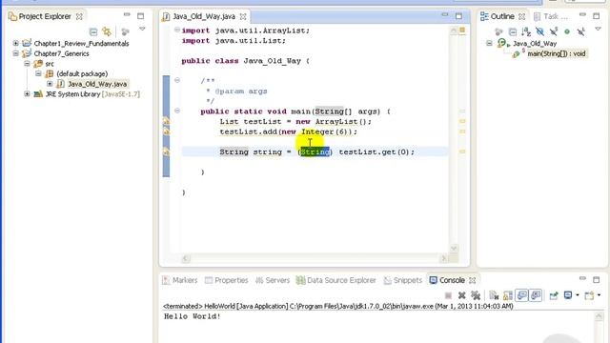The image size is (610, 343).
Task: Close the Outline view tab
Action: [522, 16]
